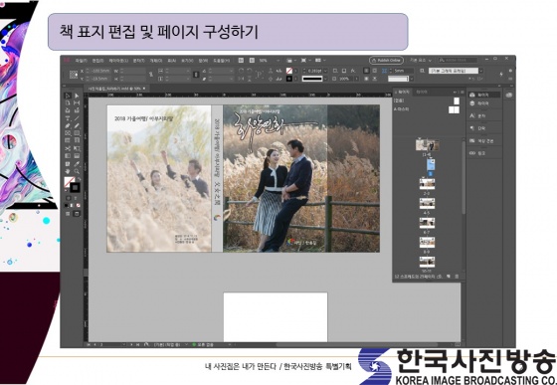
Task: Select the Rectangle shape tool
Action: 77,133
